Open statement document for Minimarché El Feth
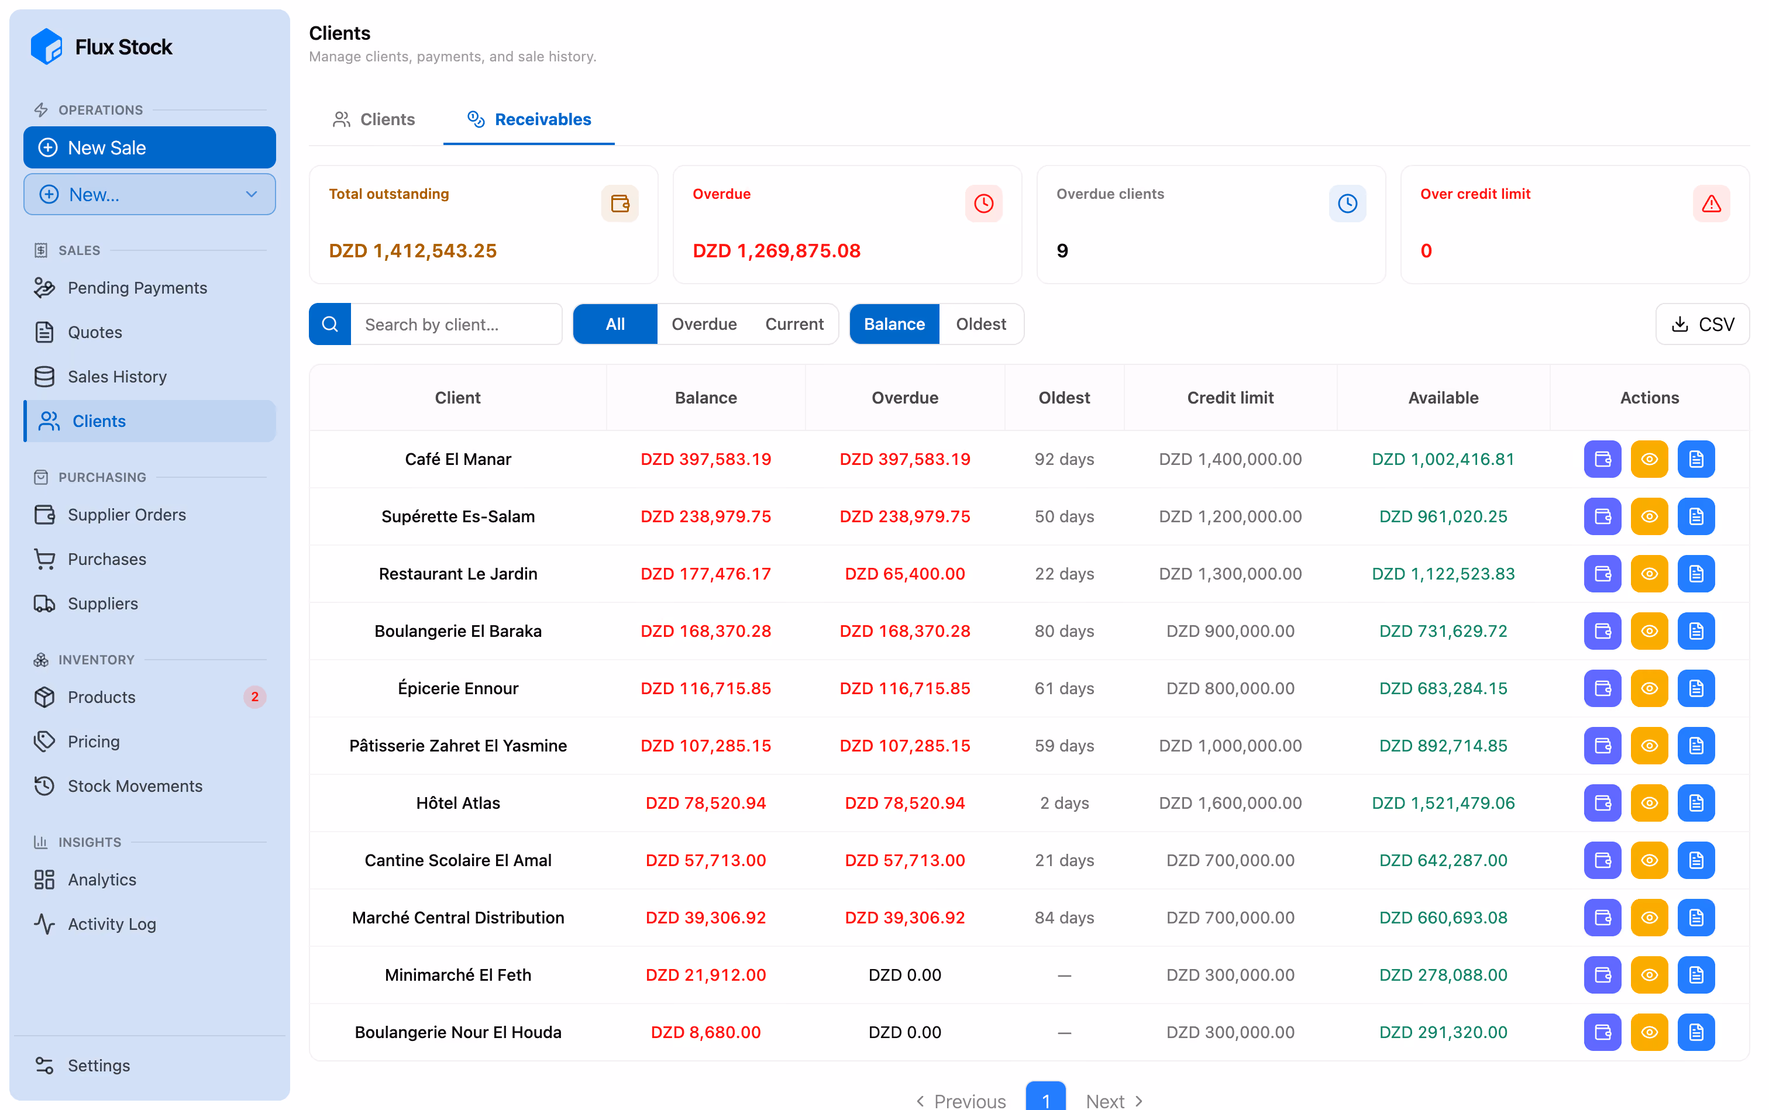Screen dimensions: 1769x1110 coord(1695,974)
